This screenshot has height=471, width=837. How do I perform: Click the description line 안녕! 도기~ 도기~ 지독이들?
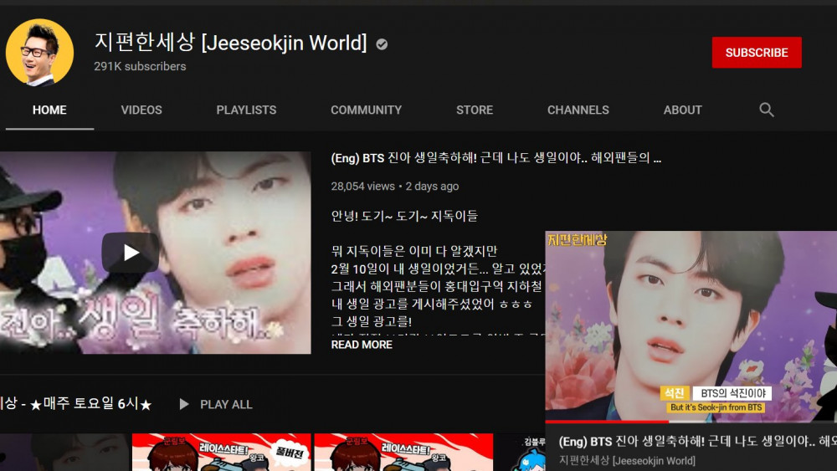coord(404,216)
